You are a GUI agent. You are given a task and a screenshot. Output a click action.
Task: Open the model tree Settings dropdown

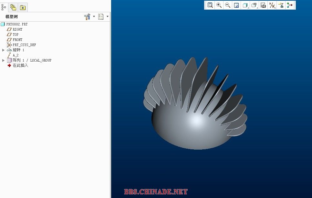pos(89,17)
